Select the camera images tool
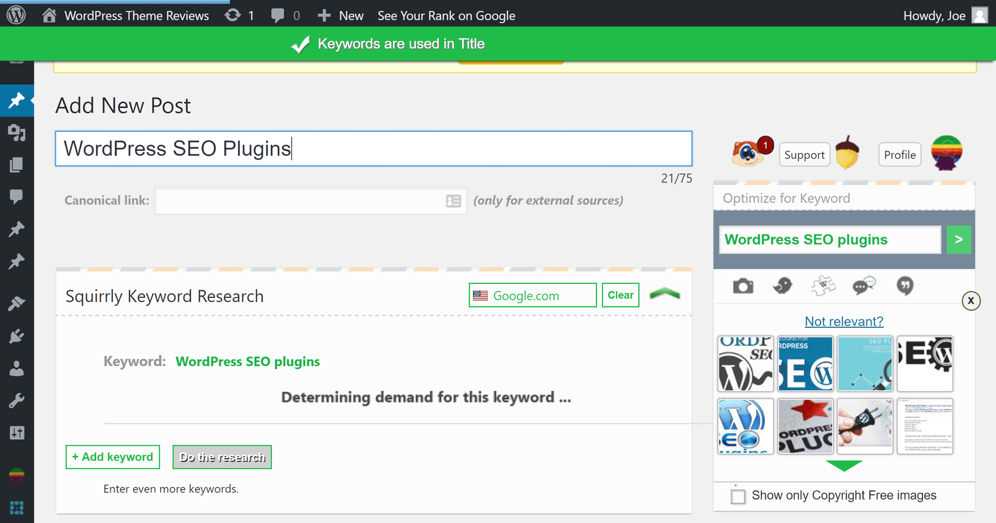 pyautogui.click(x=743, y=286)
